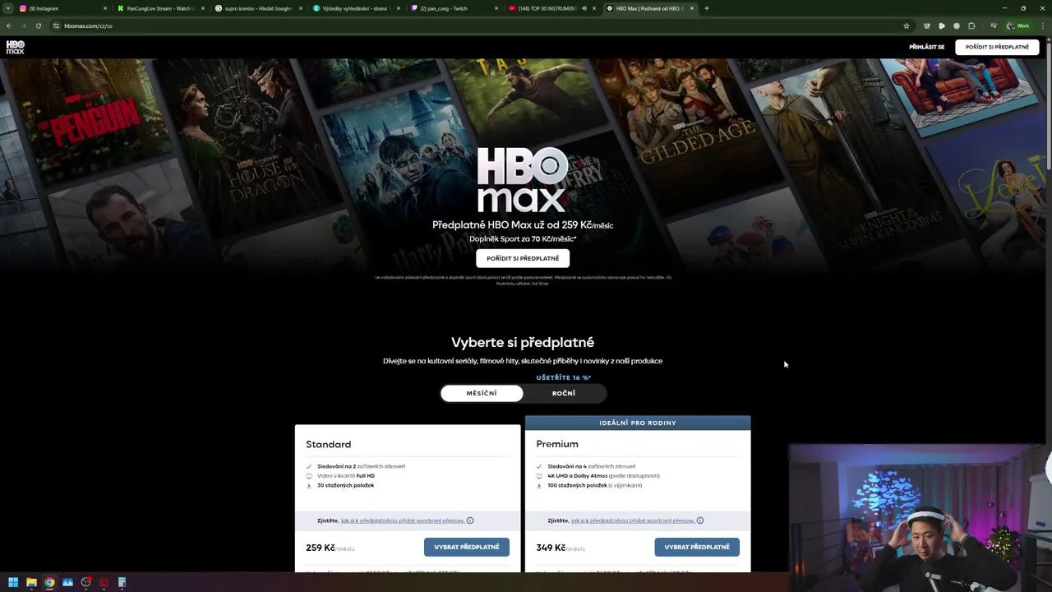Open Chrome three-dot menu
The image size is (1052, 592).
click(x=1041, y=25)
